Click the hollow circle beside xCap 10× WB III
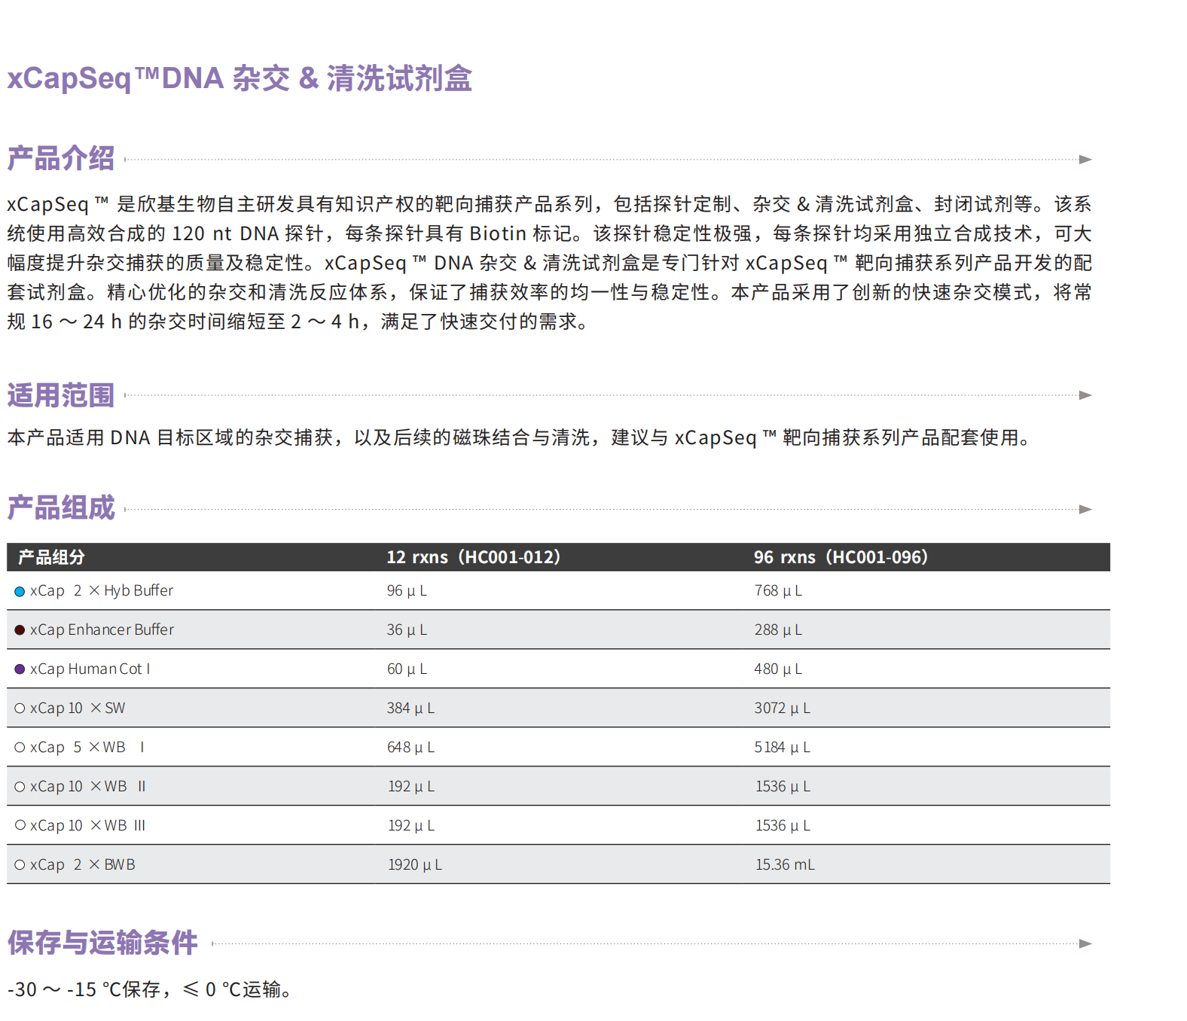Image resolution: width=1187 pixels, height=1021 pixels. [x=20, y=825]
